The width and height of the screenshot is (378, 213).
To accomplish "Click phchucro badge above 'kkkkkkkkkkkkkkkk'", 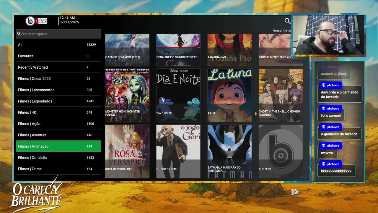I will 330,164.
